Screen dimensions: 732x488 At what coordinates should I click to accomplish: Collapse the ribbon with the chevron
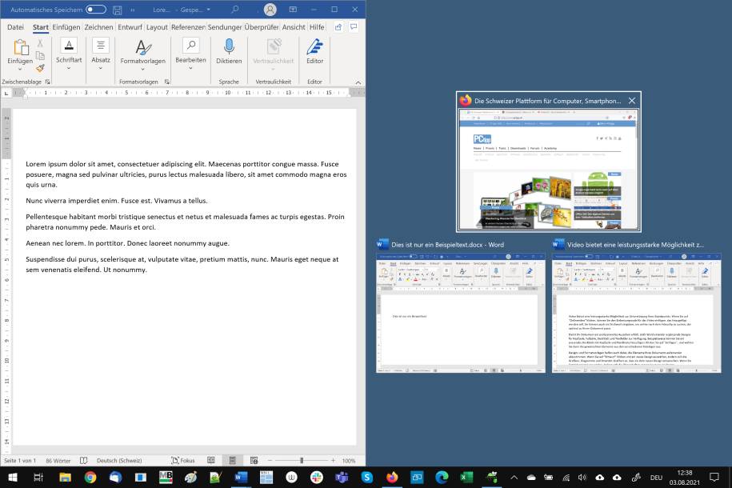pos(358,82)
